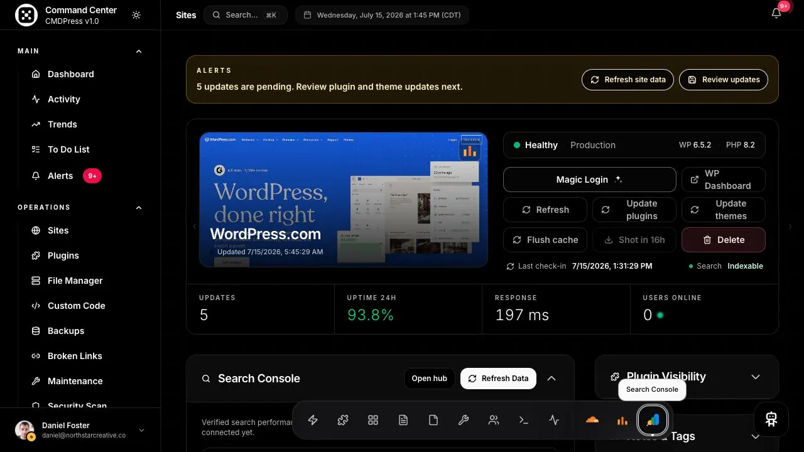The width and height of the screenshot is (804, 452).
Task: Click Shot in 16h button
Action: click(x=634, y=240)
